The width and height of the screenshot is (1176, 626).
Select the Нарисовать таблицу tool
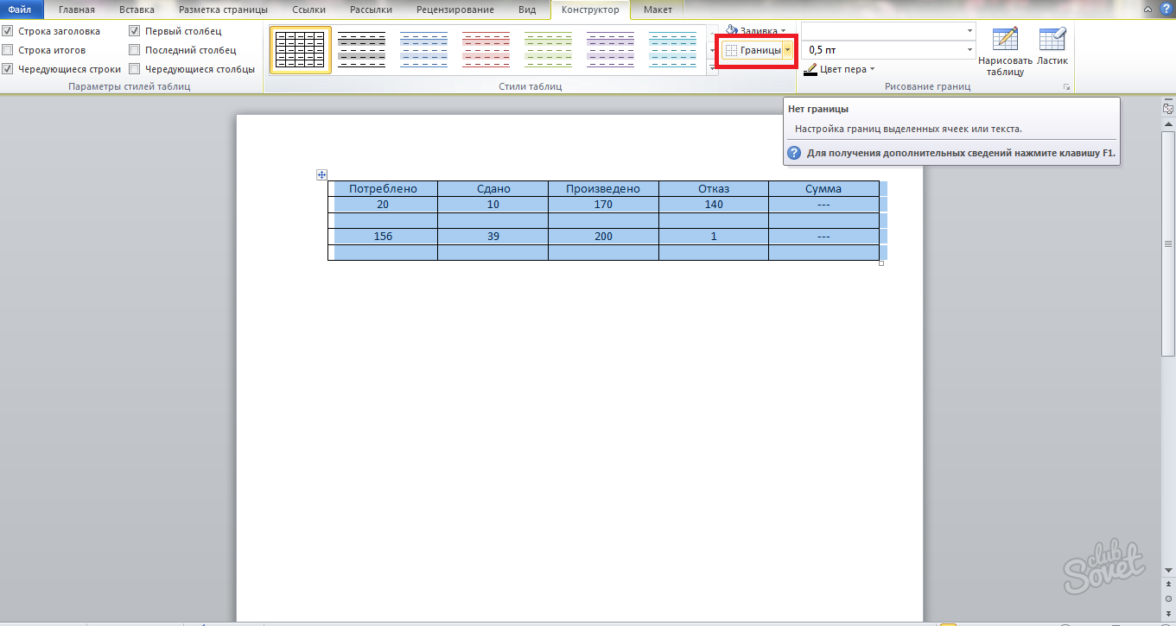click(1005, 51)
